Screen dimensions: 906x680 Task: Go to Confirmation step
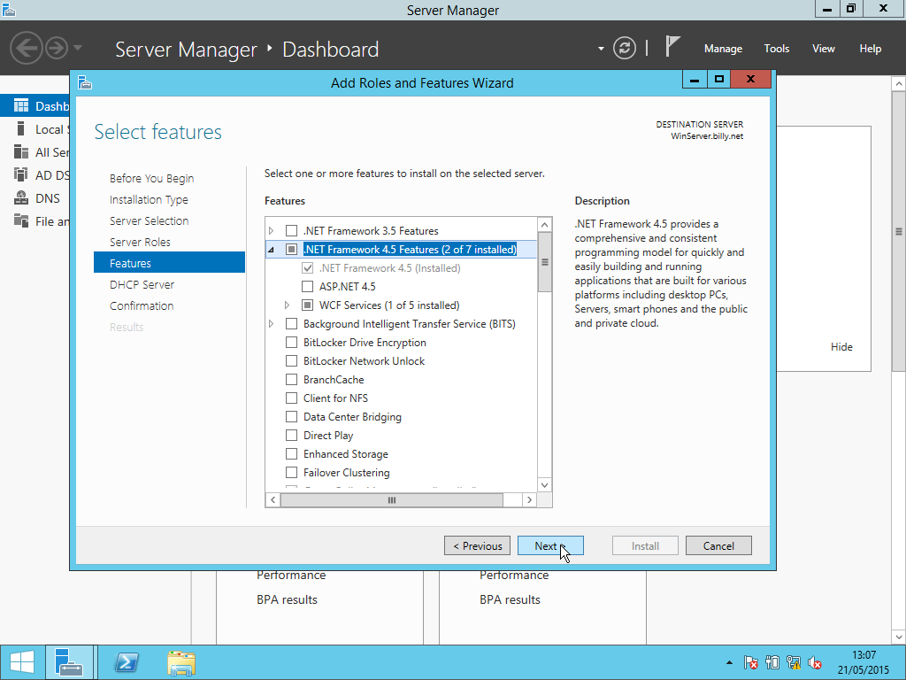(x=142, y=305)
